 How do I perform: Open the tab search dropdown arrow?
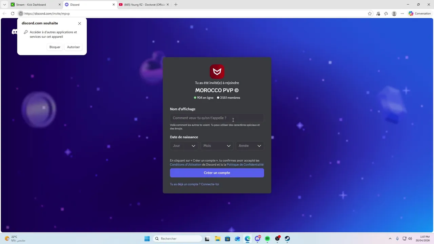(x=4, y=5)
